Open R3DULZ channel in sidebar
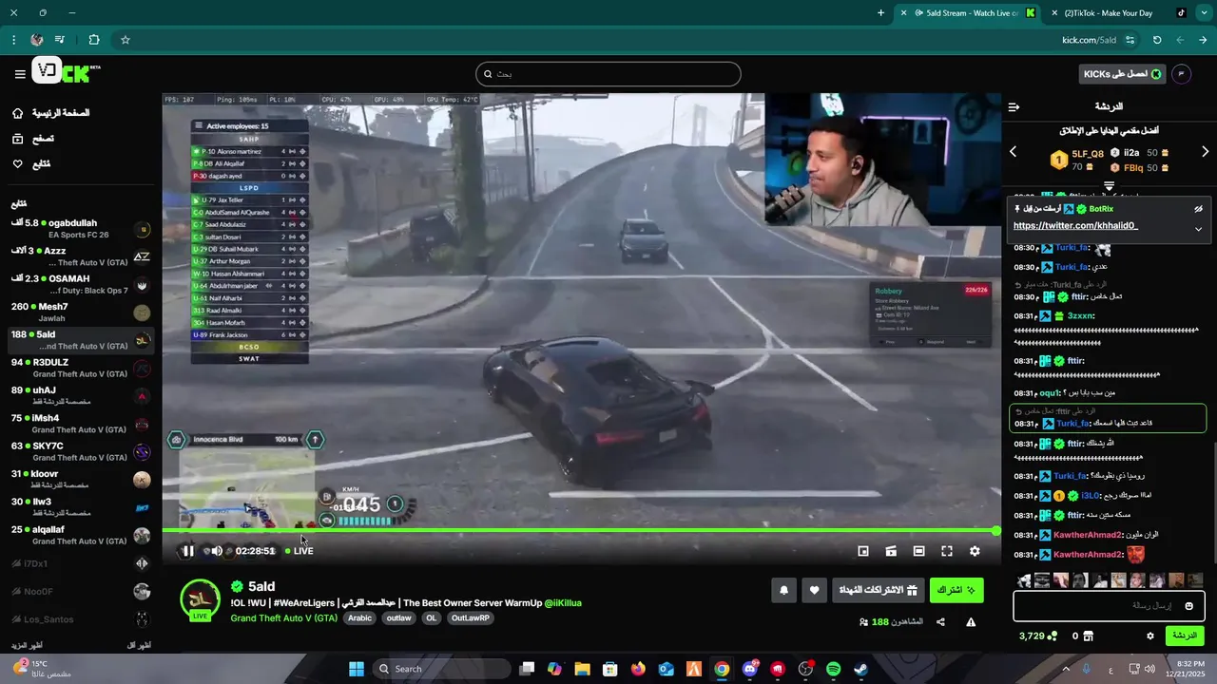The image size is (1217, 684). (x=81, y=369)
